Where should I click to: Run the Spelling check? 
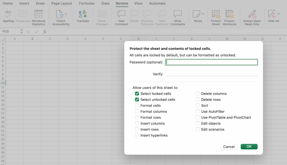pos(8,16)
